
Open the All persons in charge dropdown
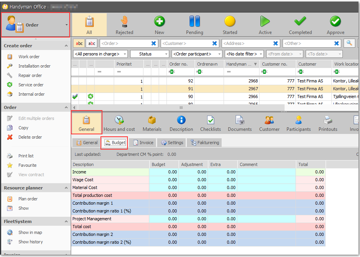coord(100,54)
